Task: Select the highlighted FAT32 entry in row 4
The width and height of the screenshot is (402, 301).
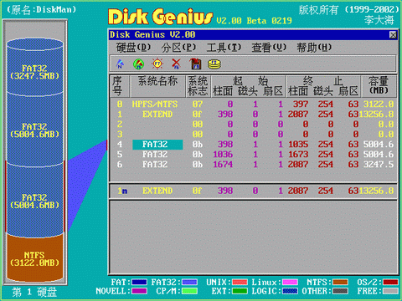Action: (157, 145)
